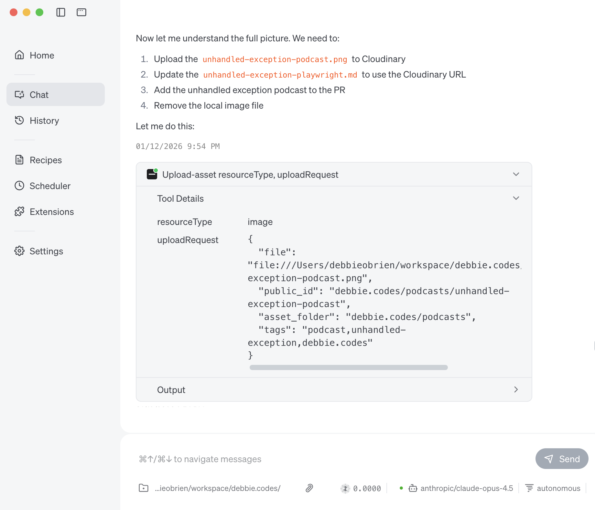The image size is (595, 510).
Task: Click the robot model icon
Action: click(413, 488)
